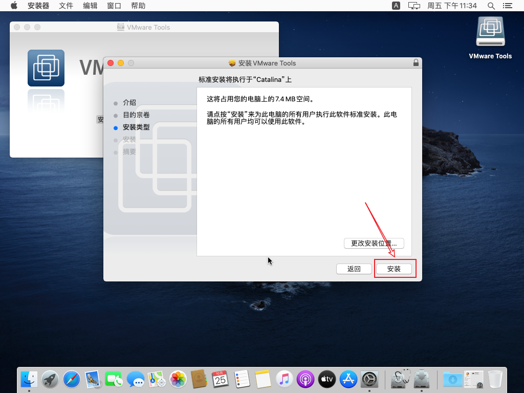Click the Installer app in the Dock

(422, 379)
